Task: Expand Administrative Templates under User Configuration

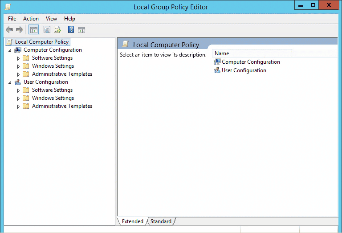Action: click(18, 106)
